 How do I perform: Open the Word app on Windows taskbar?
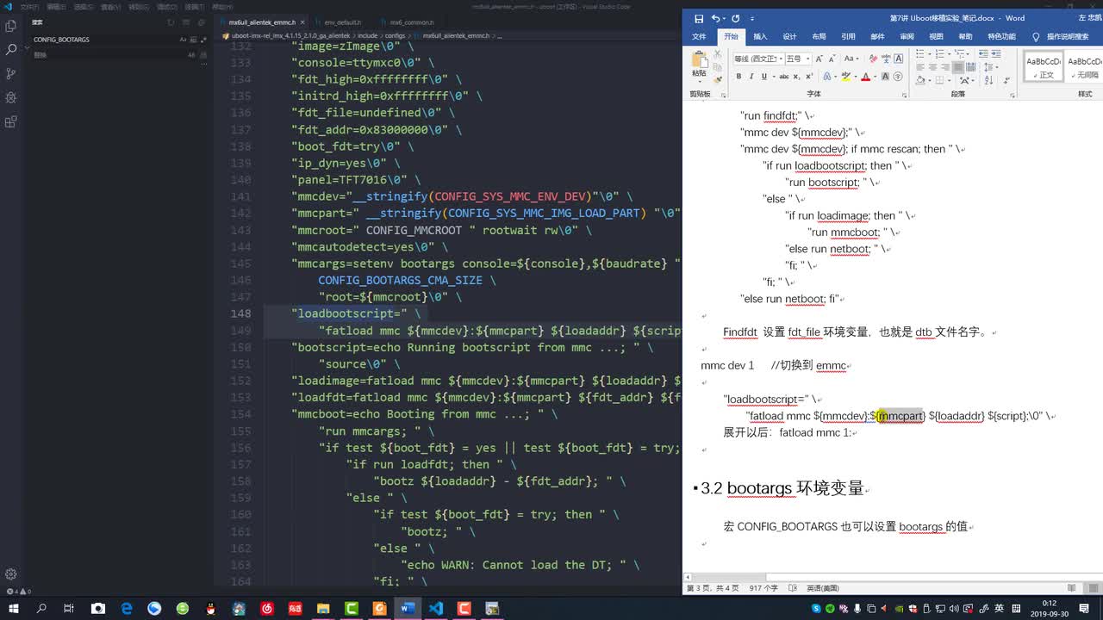click(x=408, y=608)
